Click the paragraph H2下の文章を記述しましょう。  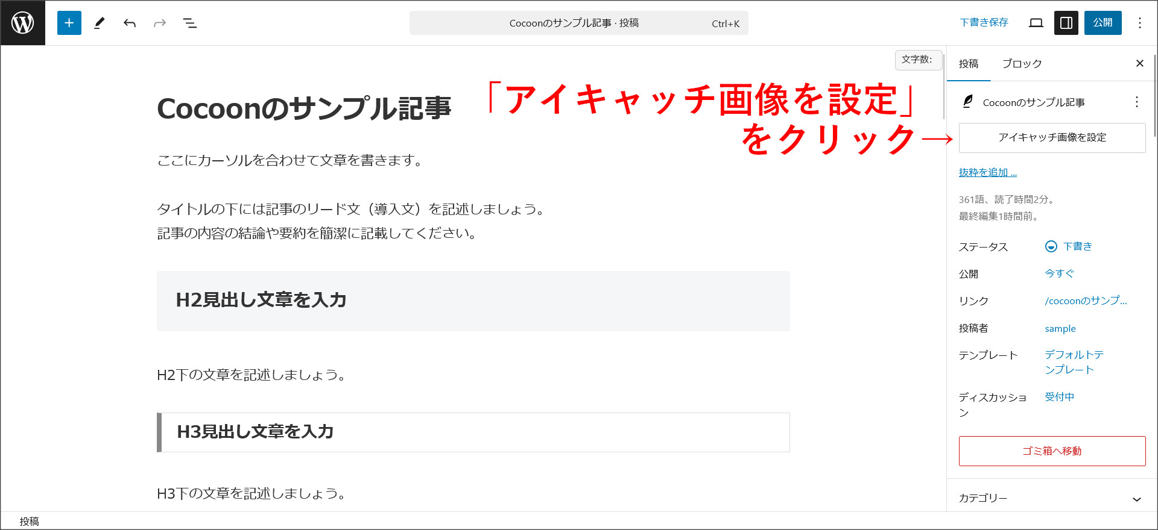tap(253, 375)
